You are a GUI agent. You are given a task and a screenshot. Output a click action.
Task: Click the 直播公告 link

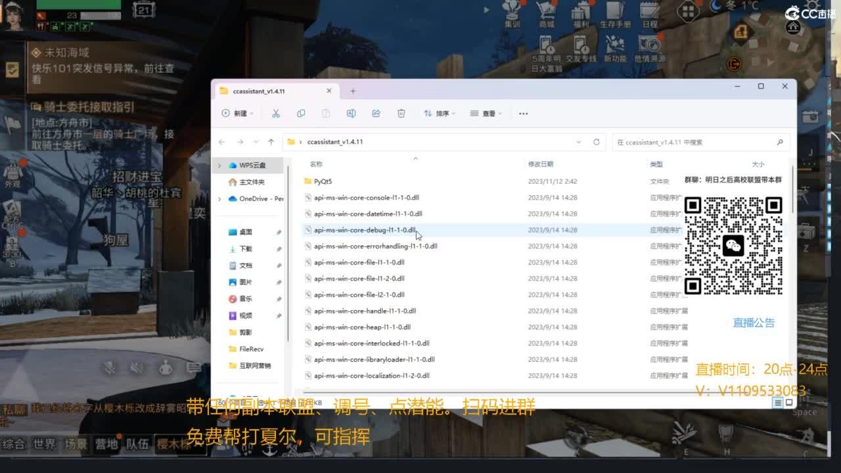pyautogui.click(x=754, y=323)
